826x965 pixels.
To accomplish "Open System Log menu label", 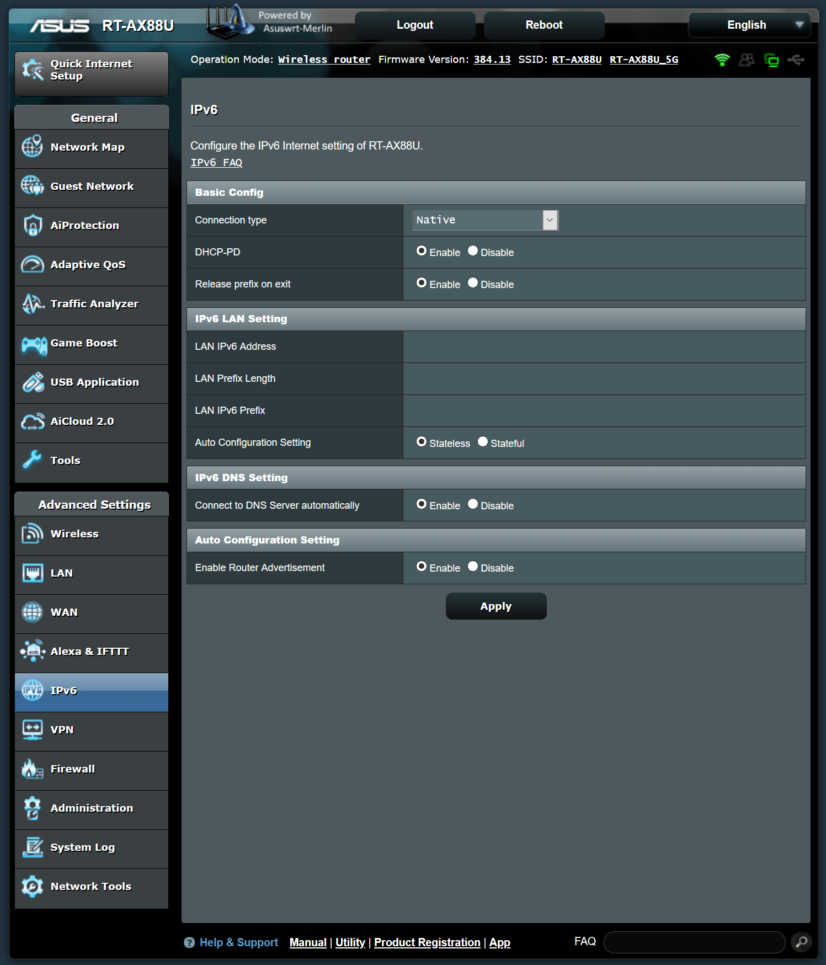I will [83, 847].
